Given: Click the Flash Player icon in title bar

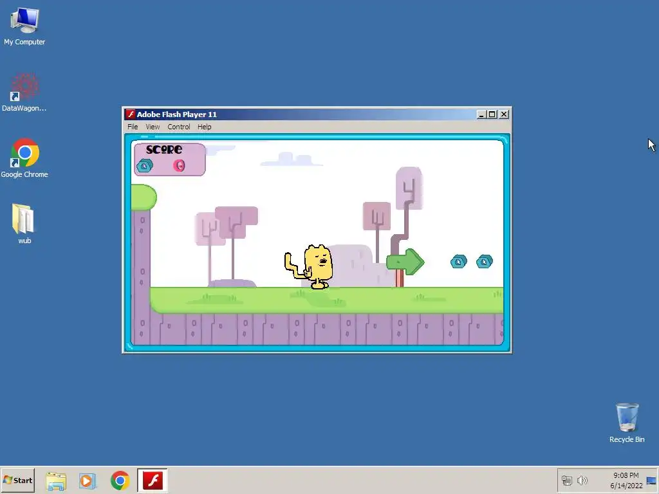Looking at the screenshot, I should [131, 114].
